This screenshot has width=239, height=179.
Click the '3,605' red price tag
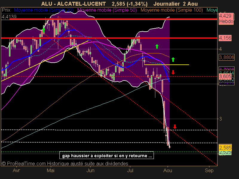point(225,76)
